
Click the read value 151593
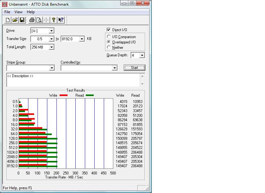coord(137,129)
